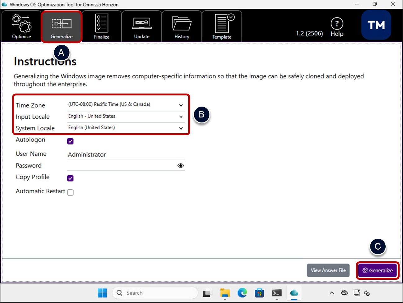Open Microsoft Edge from the taskbar
The height and width of the screenshot is (303, 403).
[242, 293]
